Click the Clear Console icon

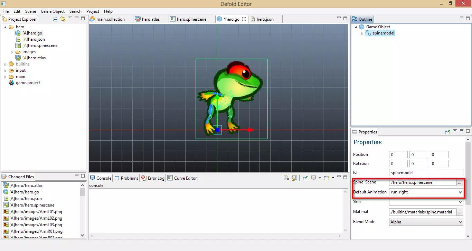286,178
